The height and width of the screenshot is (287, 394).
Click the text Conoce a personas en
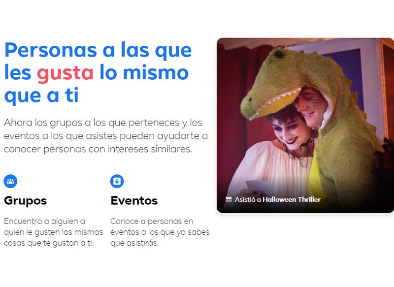click(152, 221)
